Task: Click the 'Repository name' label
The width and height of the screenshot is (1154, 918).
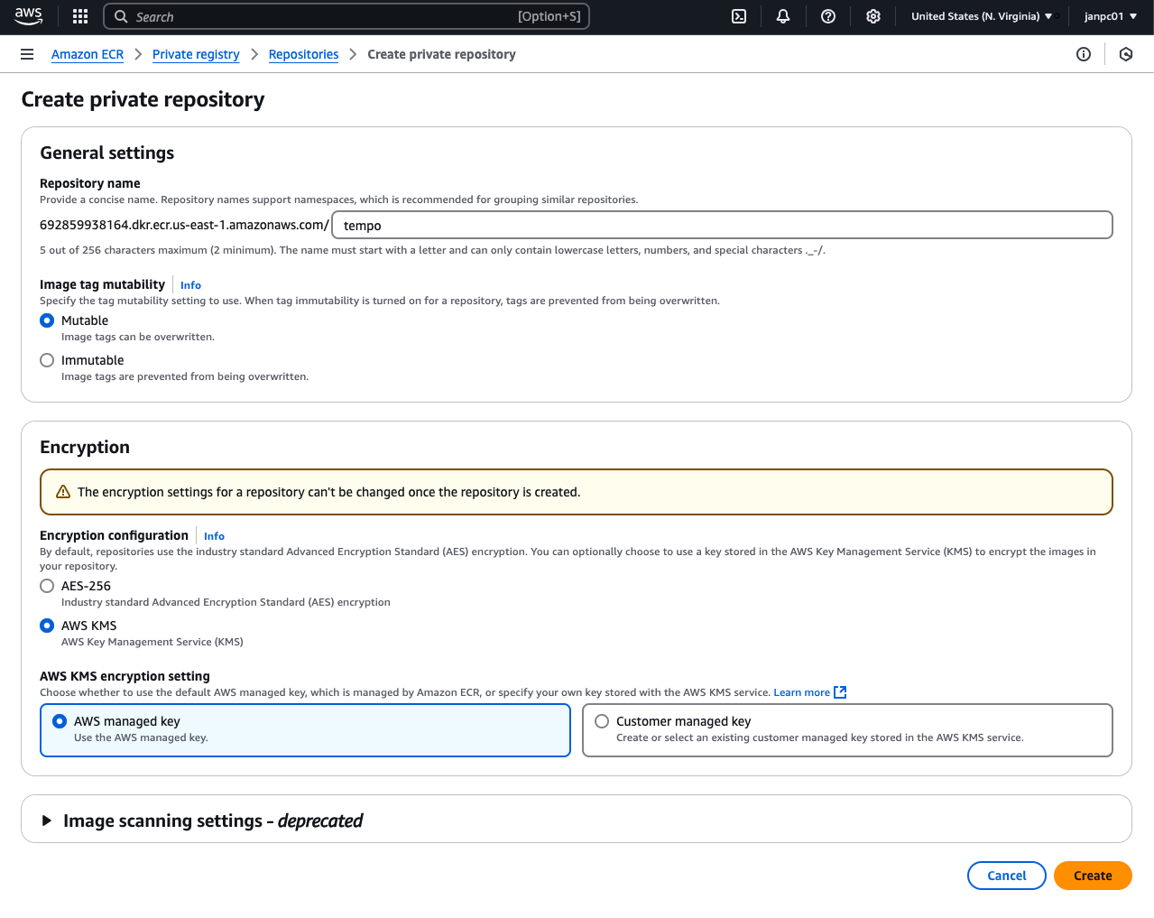Action: coord(90,183)
